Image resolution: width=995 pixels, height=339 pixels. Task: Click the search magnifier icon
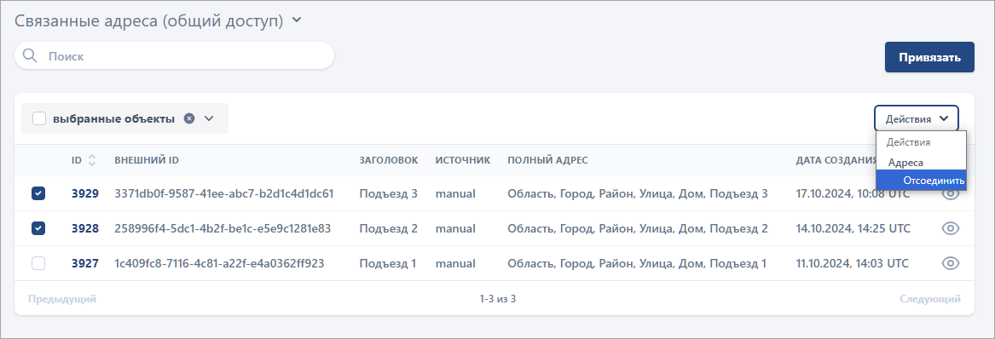pos(30,55)
